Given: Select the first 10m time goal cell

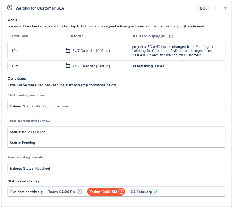Looking at the screenshot, I should tap(15, 51).
